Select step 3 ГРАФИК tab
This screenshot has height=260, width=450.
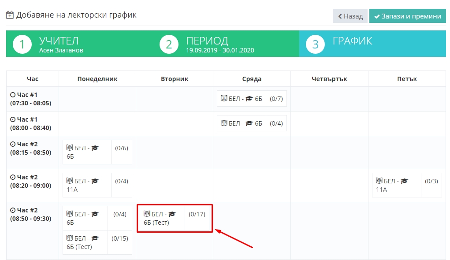[372, 44]
